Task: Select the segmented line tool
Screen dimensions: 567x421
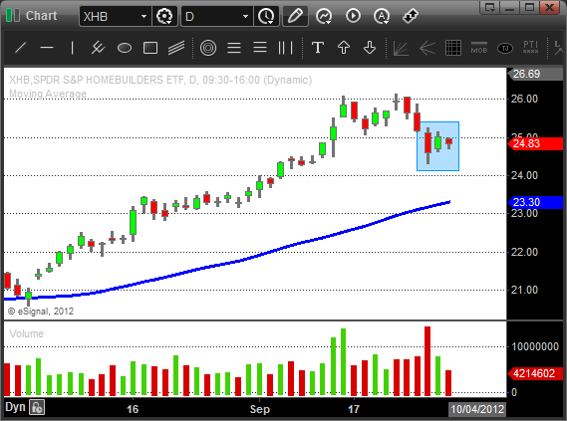Action: click(x=98, y=48)
